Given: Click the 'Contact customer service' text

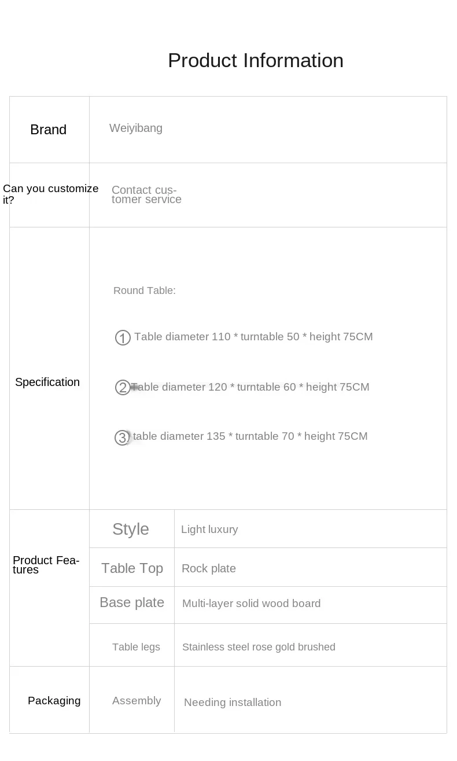Looking at the screenshot, I should pyautogui.click(x=146, y=194).
